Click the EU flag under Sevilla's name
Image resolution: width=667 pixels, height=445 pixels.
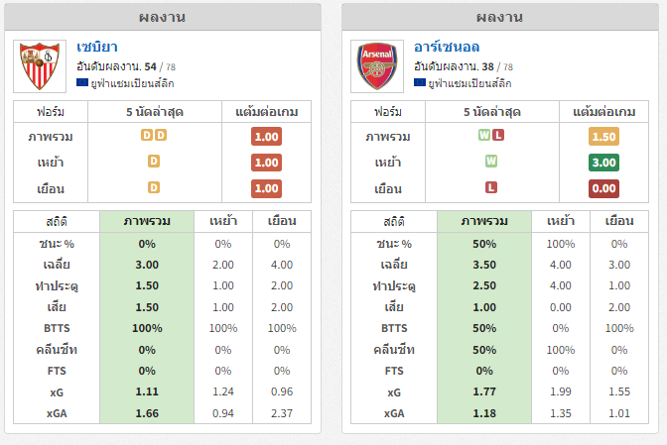pyautogui.click(x=82, y=82)
